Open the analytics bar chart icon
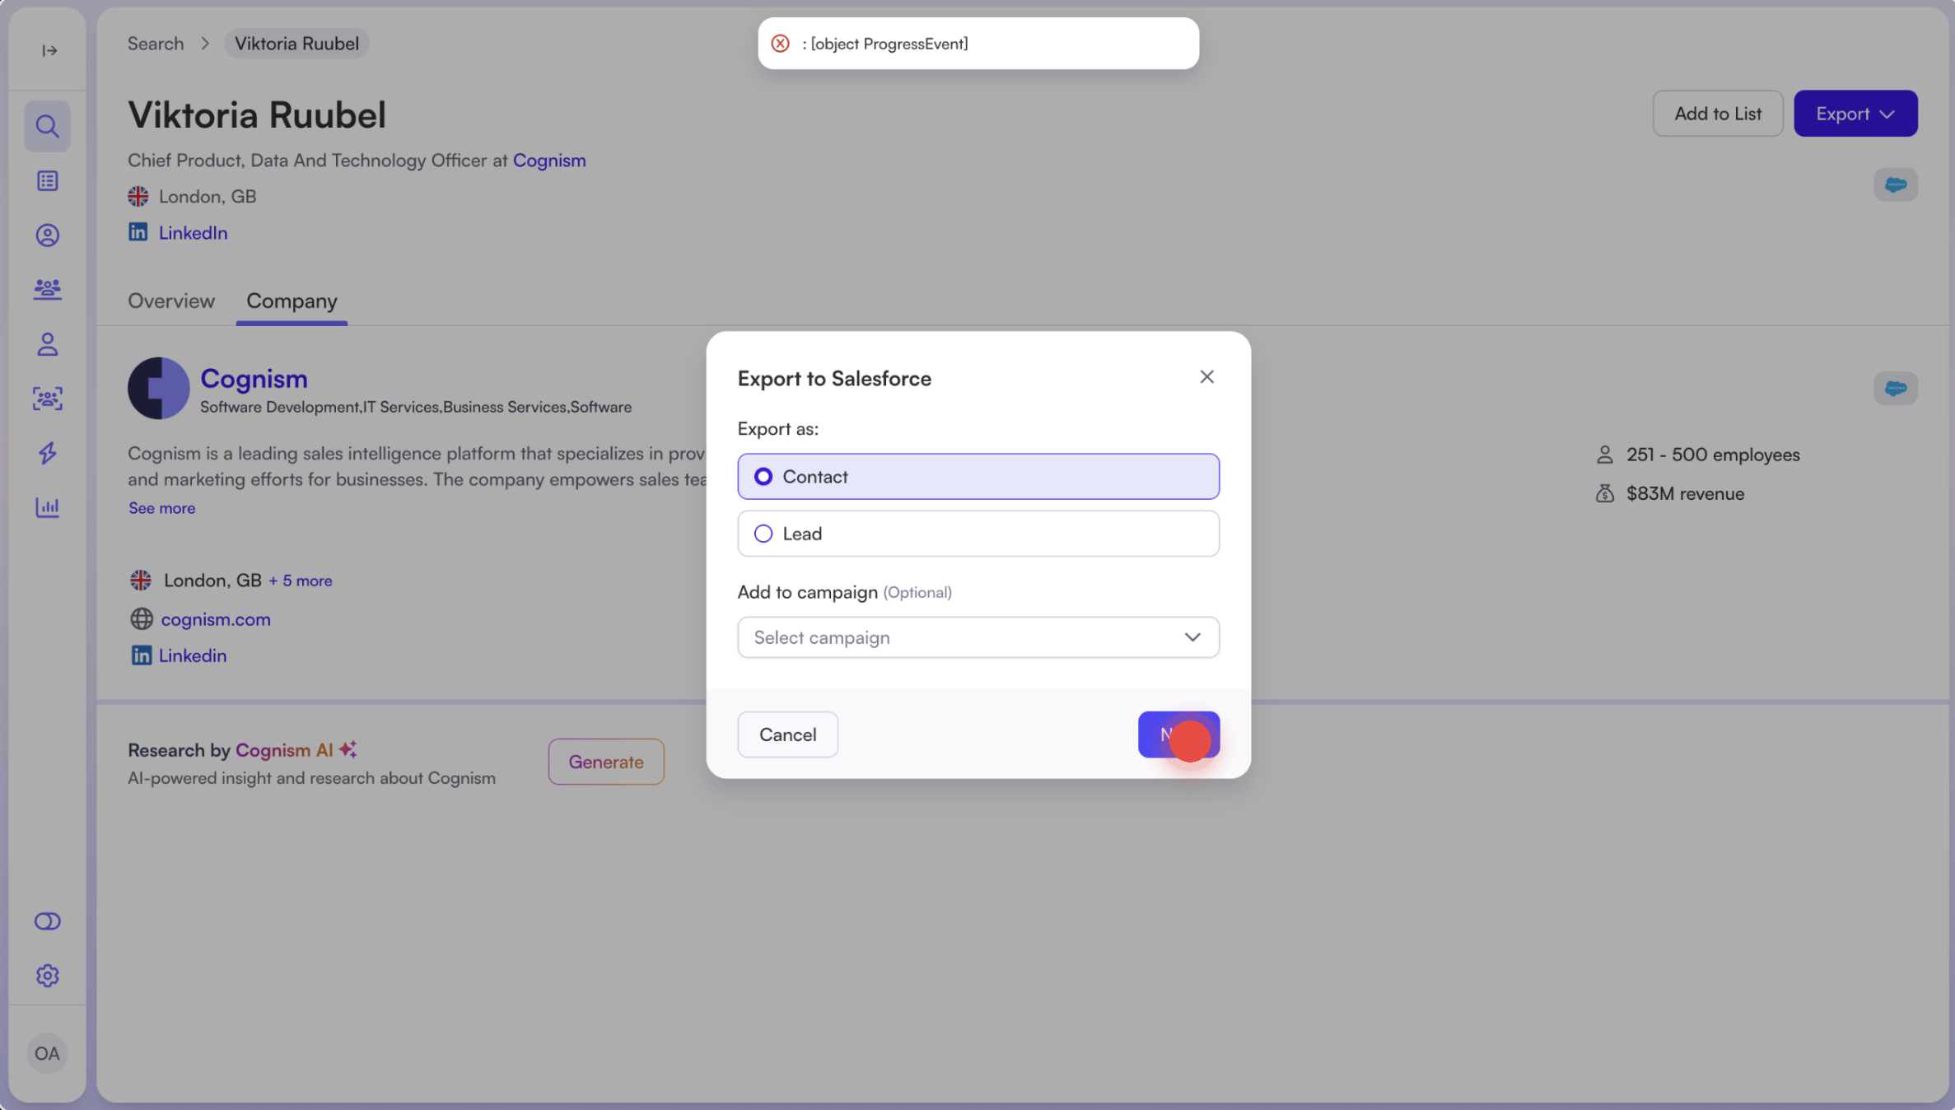Image resolution: width=1955 pixels, height=1110 pixels. coord(47,506)
